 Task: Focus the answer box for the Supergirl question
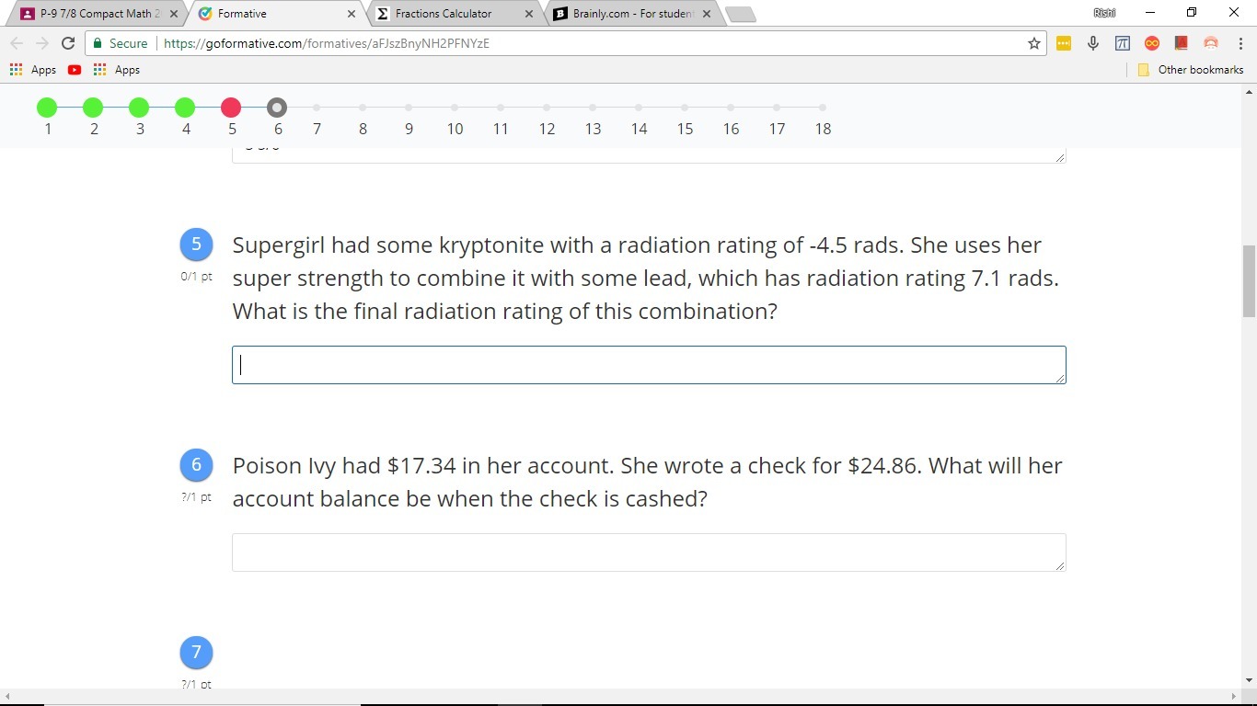(x=649, y=365)
